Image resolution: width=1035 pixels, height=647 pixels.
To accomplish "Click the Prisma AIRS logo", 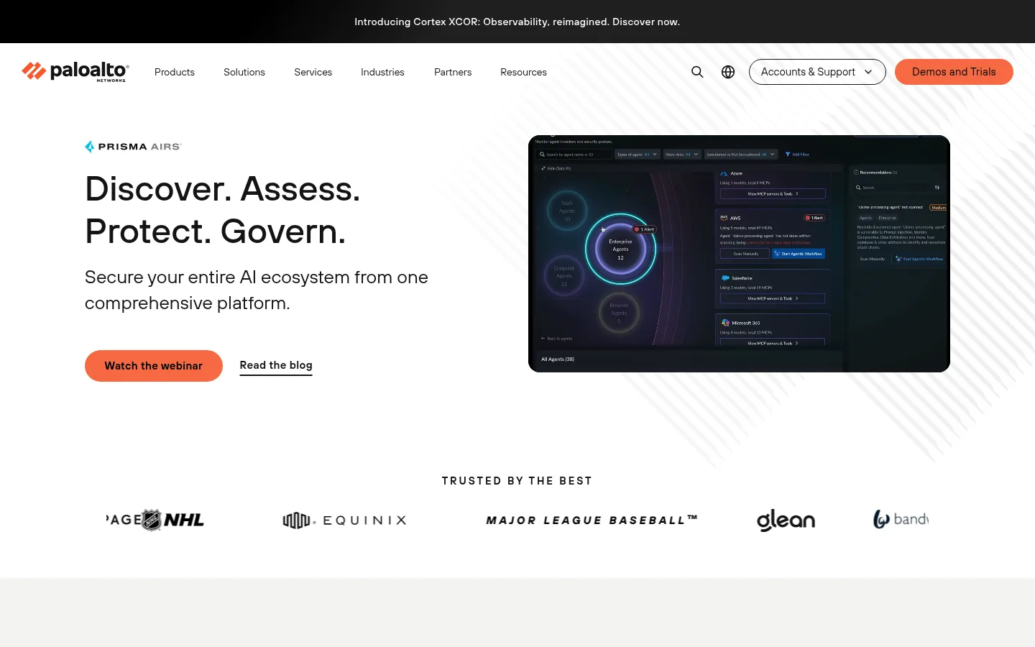I will pyautogui.click(x=133, y=147).
